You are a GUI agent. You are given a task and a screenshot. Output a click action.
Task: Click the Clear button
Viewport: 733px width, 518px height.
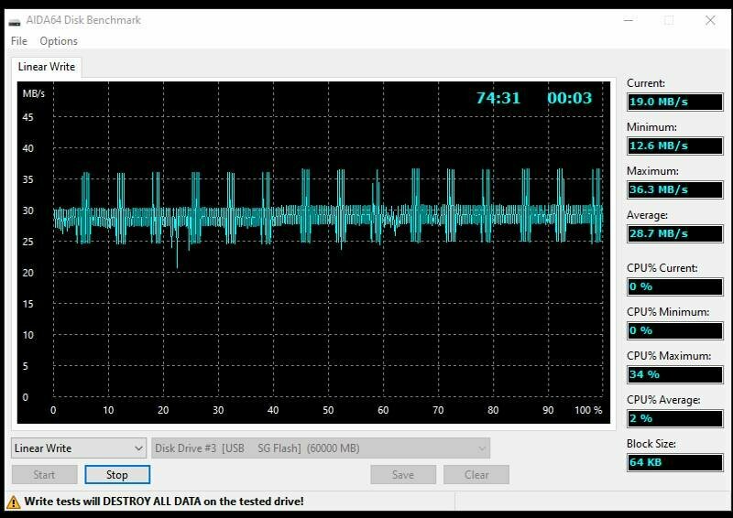pos(476,475)
